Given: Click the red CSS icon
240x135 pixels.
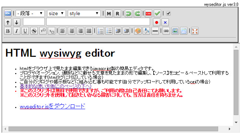Looking at the screenshot, I should [149, 14].
